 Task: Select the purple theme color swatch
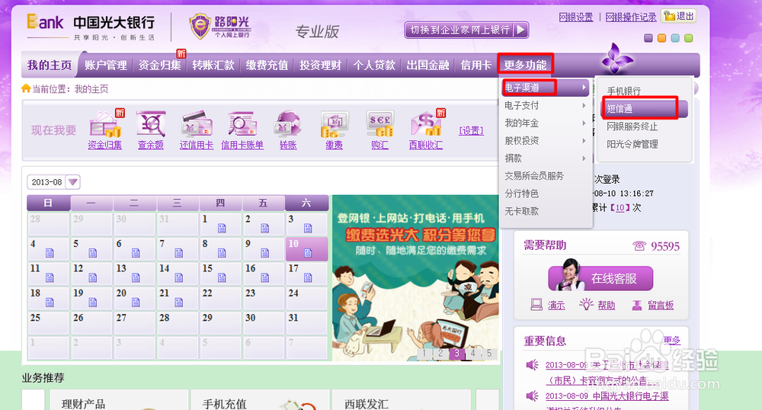pyautogui.click(x=648, y=38)
